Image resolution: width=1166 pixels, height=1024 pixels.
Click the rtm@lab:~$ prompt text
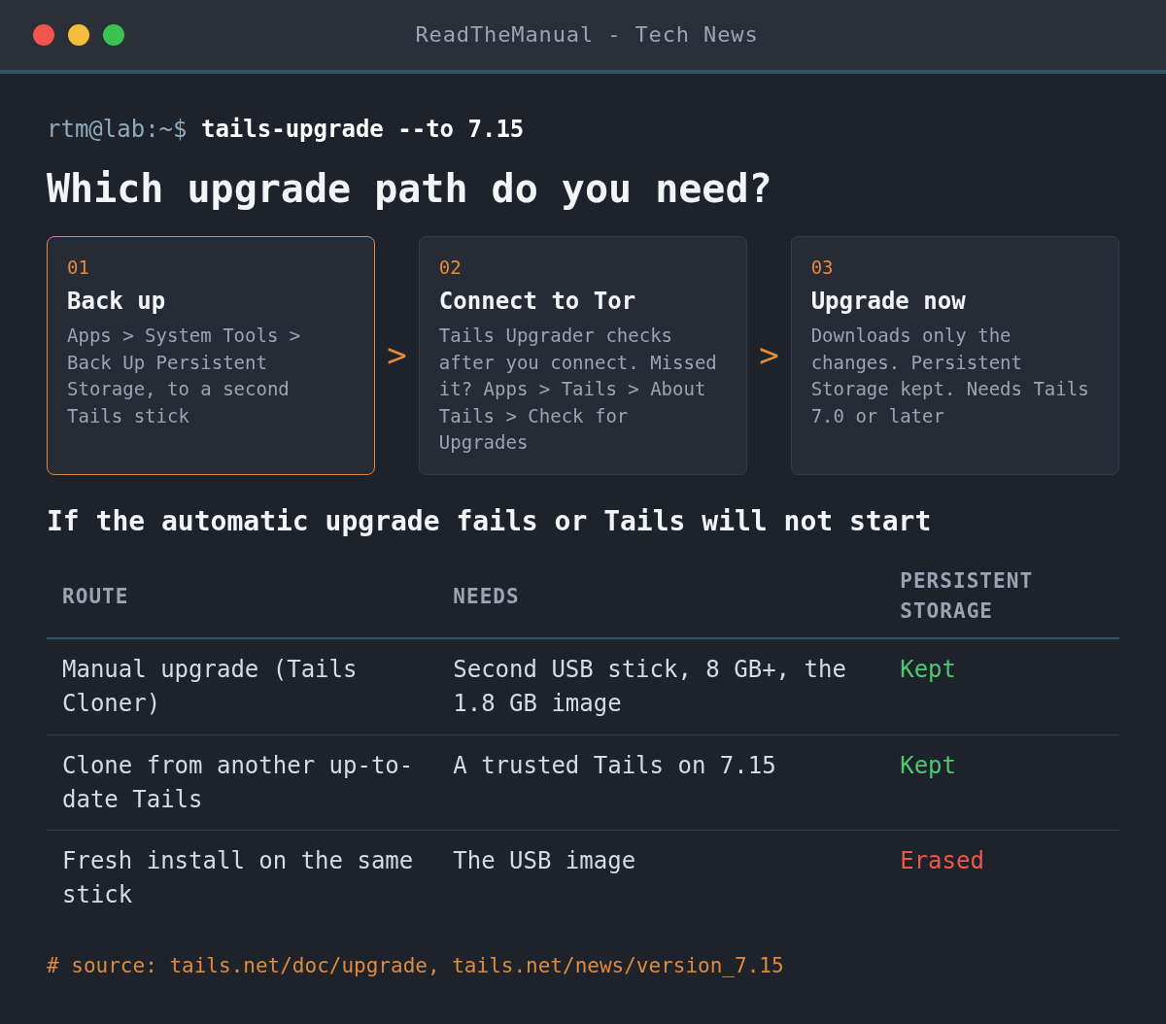point(117,129)
